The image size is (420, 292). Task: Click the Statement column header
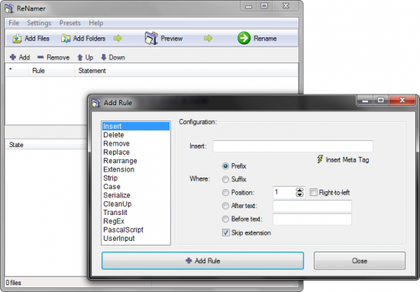pos(186,71)
